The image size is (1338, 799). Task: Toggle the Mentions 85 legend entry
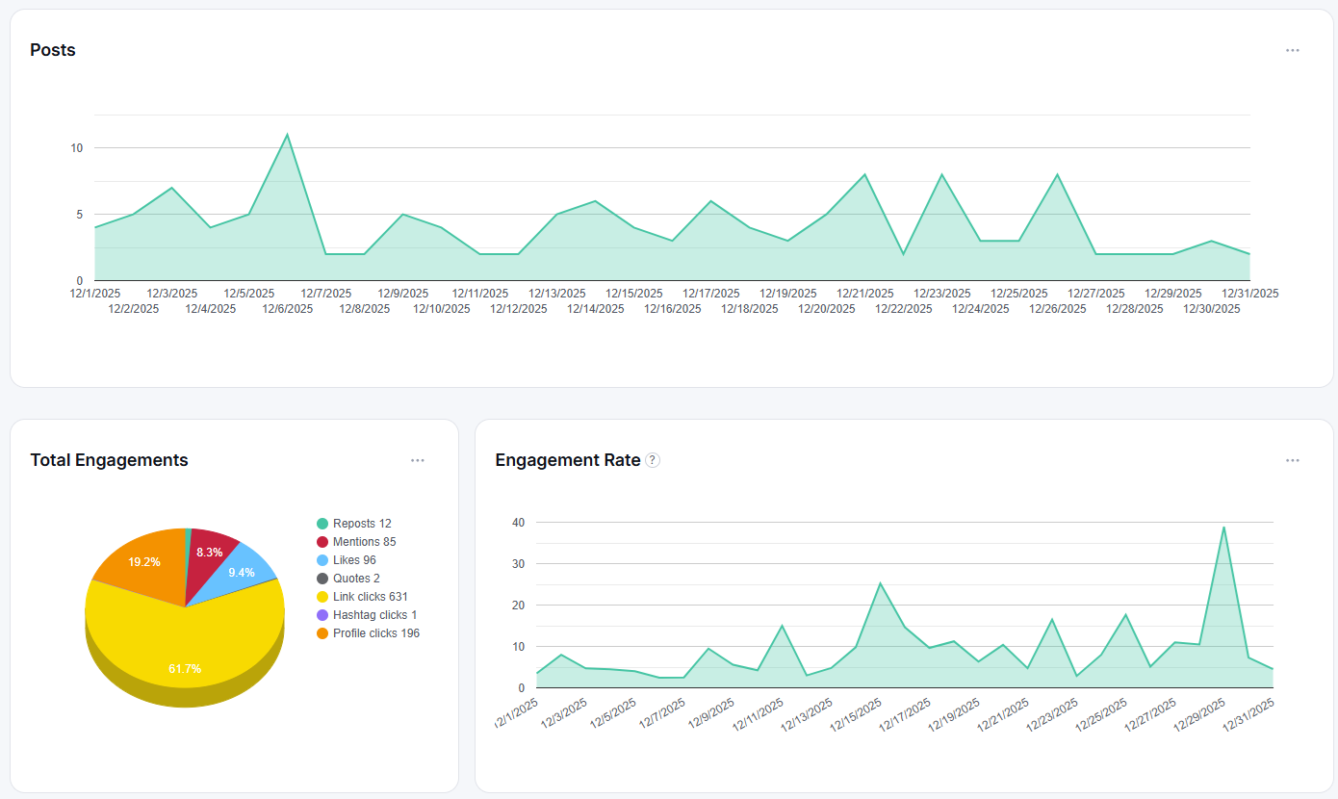[x=356, y=542]
